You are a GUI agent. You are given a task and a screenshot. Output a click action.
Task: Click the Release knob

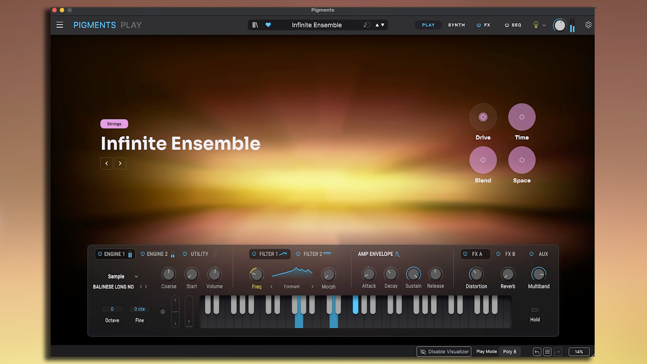pos(435,274)
